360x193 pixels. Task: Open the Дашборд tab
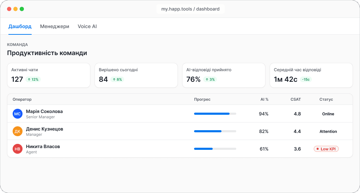tap(20, 26)
